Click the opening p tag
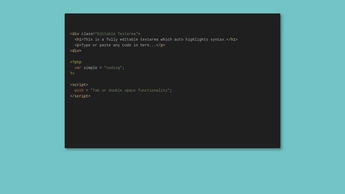Viewport: 345px width, 194px height. (x=78, y=45)
